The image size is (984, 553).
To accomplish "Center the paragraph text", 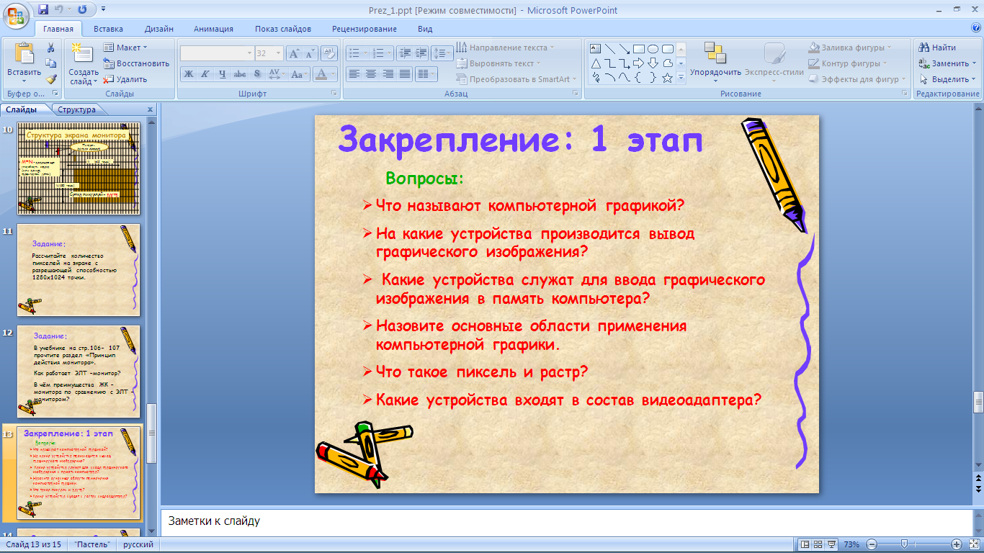I will tap(371, 73).
